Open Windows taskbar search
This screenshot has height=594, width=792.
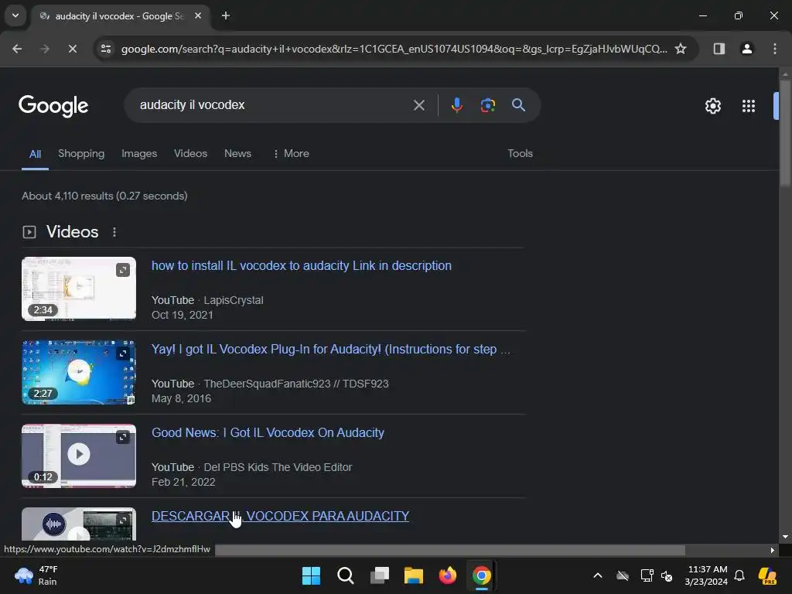click(x=346, y=575)
